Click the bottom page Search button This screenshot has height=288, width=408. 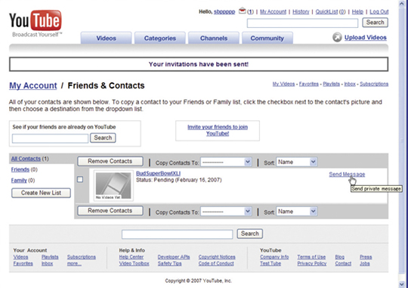click(250, 234)
